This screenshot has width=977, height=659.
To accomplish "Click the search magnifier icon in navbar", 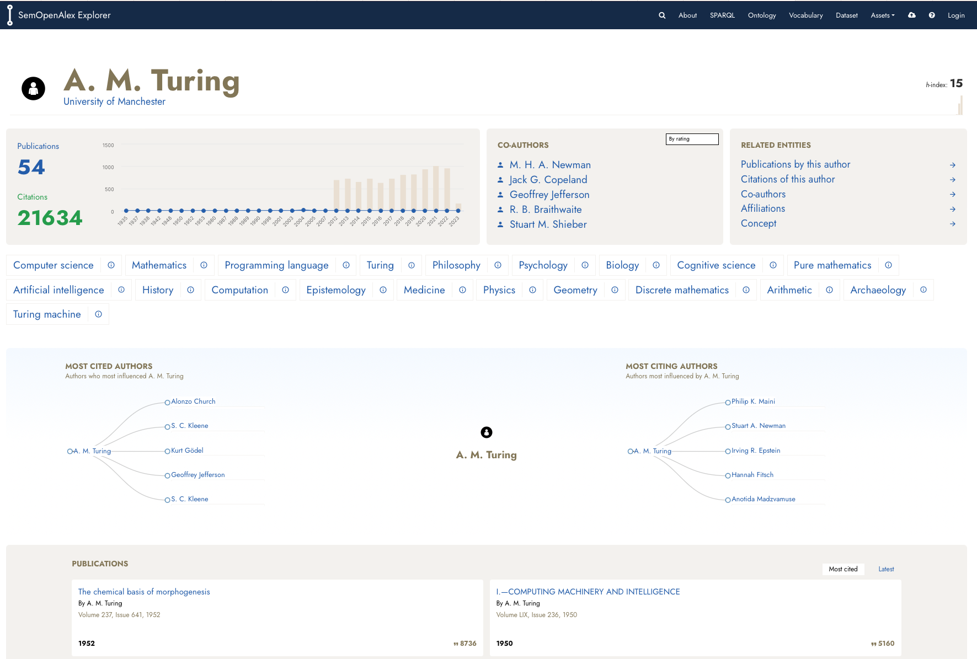I will click(x=661, y=15).
